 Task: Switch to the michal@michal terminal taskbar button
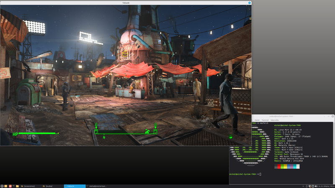pyautogui.click(x=97, y=186)
